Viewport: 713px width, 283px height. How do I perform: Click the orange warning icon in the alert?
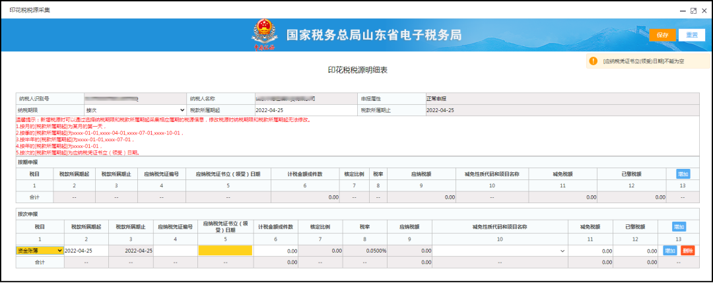click(593, 61)
